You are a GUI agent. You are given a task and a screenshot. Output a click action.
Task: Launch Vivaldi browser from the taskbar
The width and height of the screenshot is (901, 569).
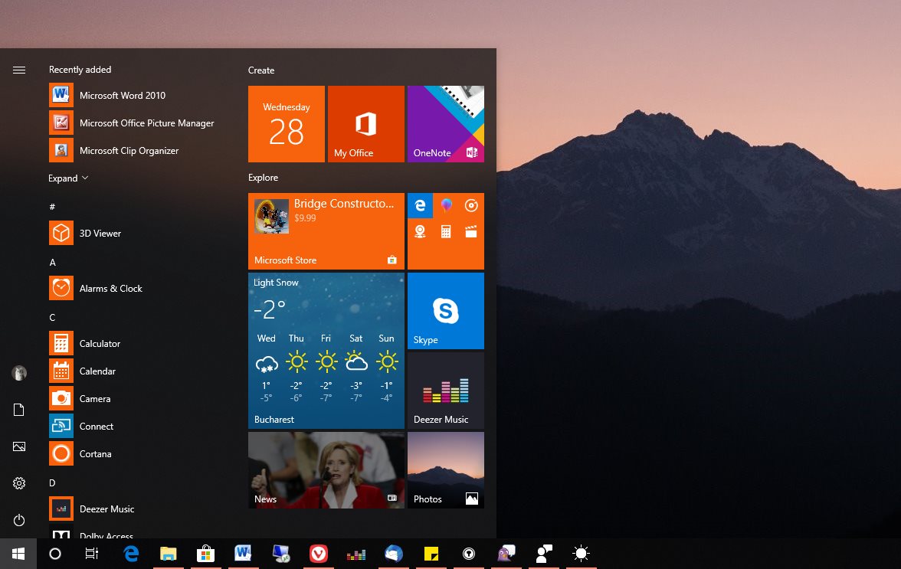(318, 553)
